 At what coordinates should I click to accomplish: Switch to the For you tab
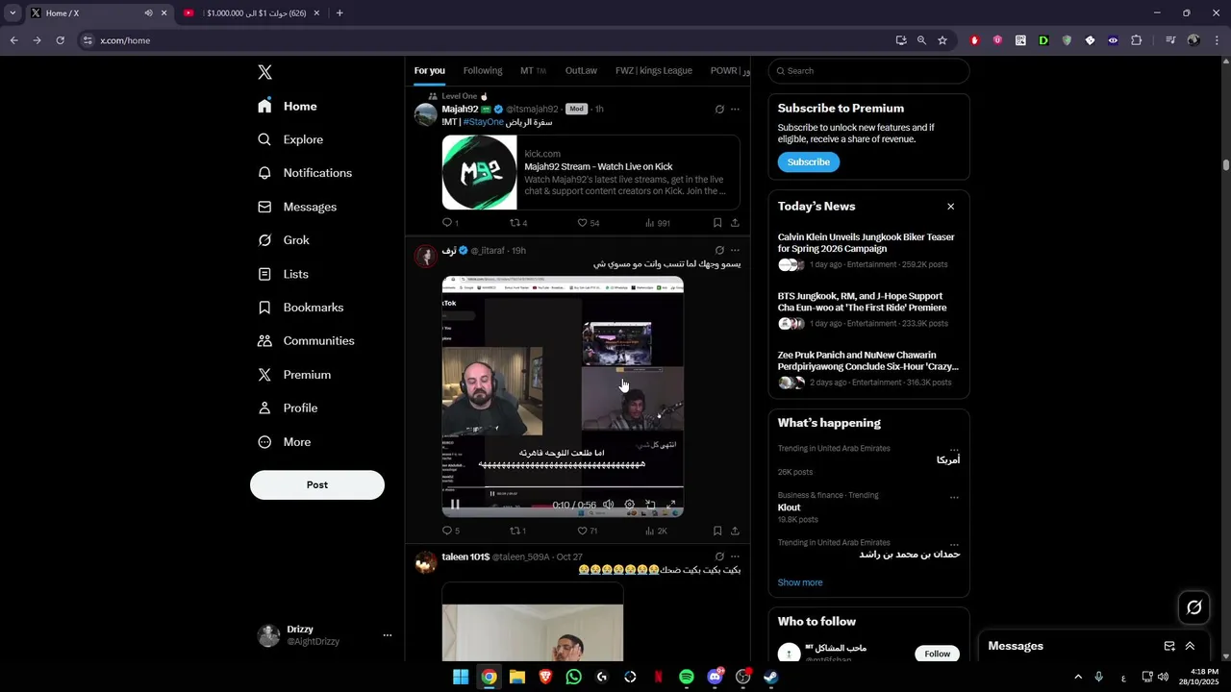click(x=430, y=70)
